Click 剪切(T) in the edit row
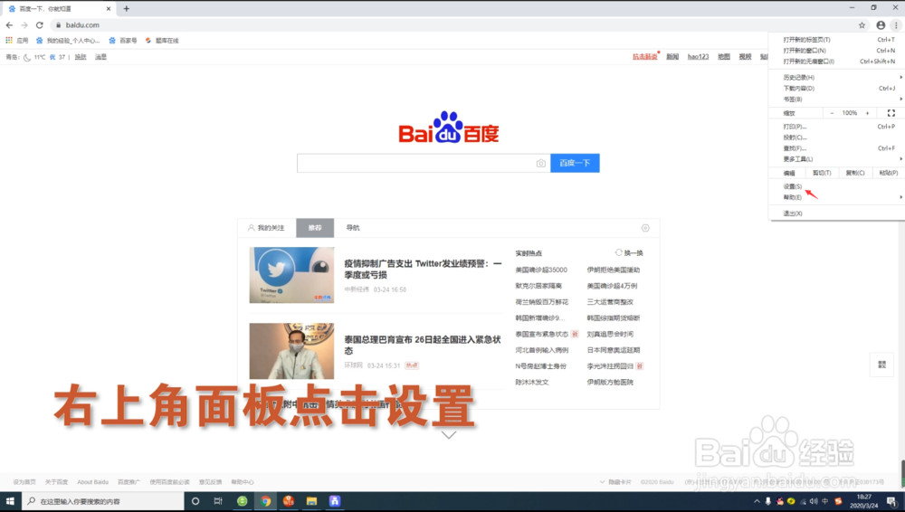Image resolution: width=905 pixels, height=512 pixels. pyautogui.click(x=822, y=173)
